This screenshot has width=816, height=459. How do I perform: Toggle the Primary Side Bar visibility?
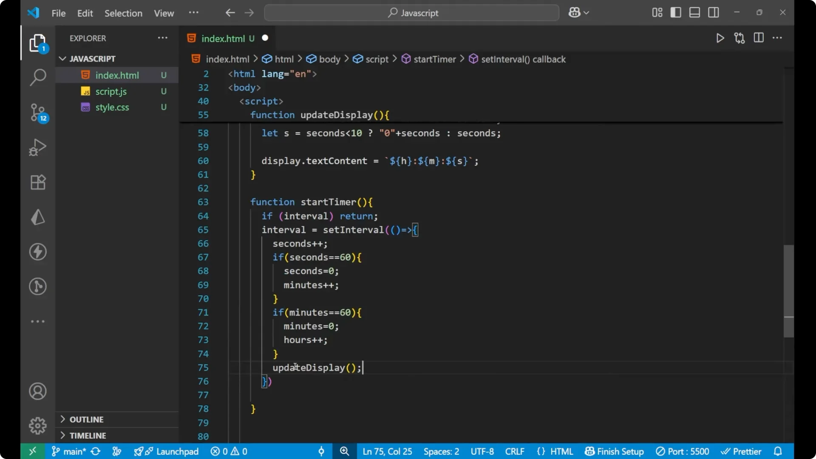(x=676, y=12)
